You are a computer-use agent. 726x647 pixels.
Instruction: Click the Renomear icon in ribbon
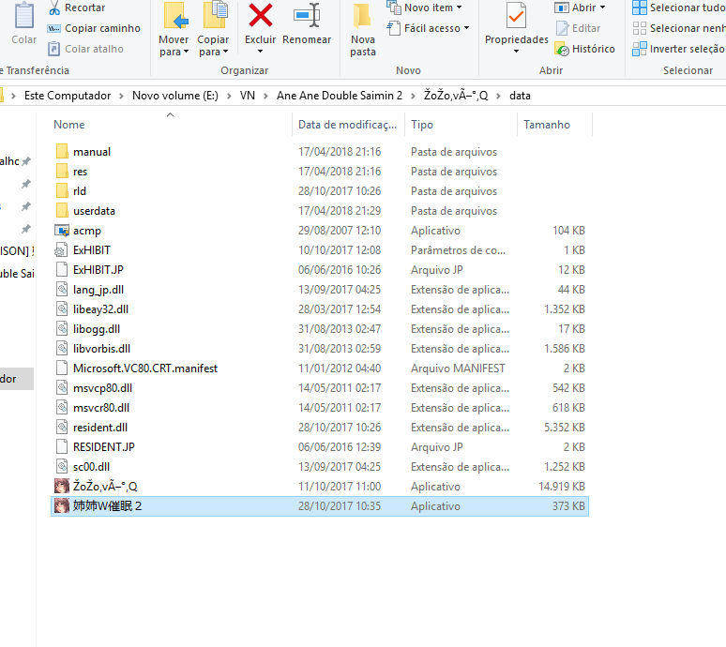coord(307,15)
